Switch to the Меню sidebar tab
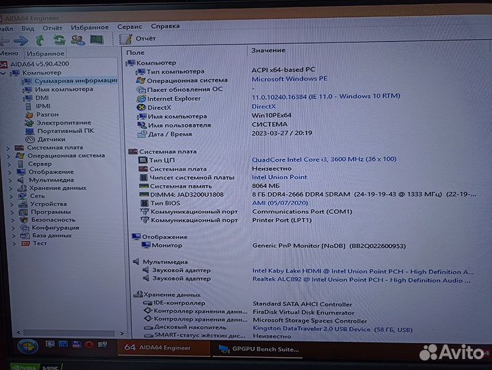The height and width of the screenshot is (370, 492). (x=10, y=53)
